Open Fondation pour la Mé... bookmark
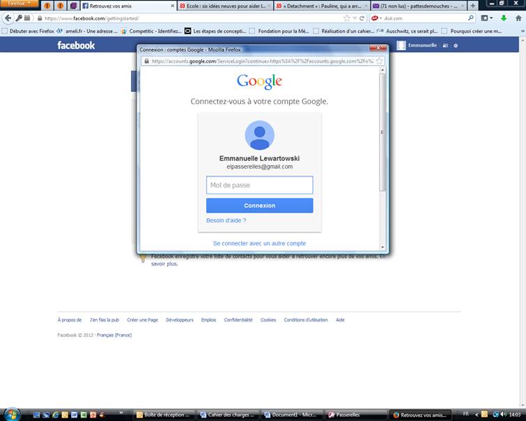Screen dimensions: 526x421 click(279, 31)
